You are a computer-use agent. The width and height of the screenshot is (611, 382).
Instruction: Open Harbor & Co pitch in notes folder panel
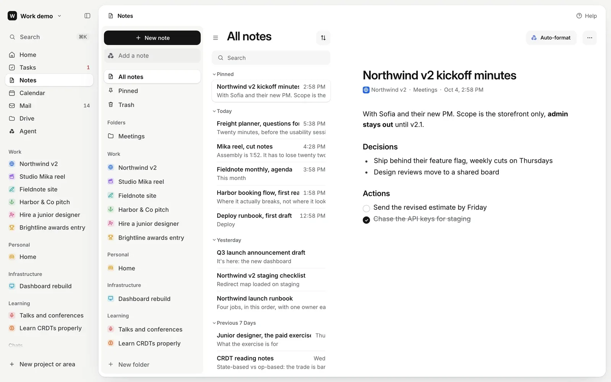click(152, 209)
